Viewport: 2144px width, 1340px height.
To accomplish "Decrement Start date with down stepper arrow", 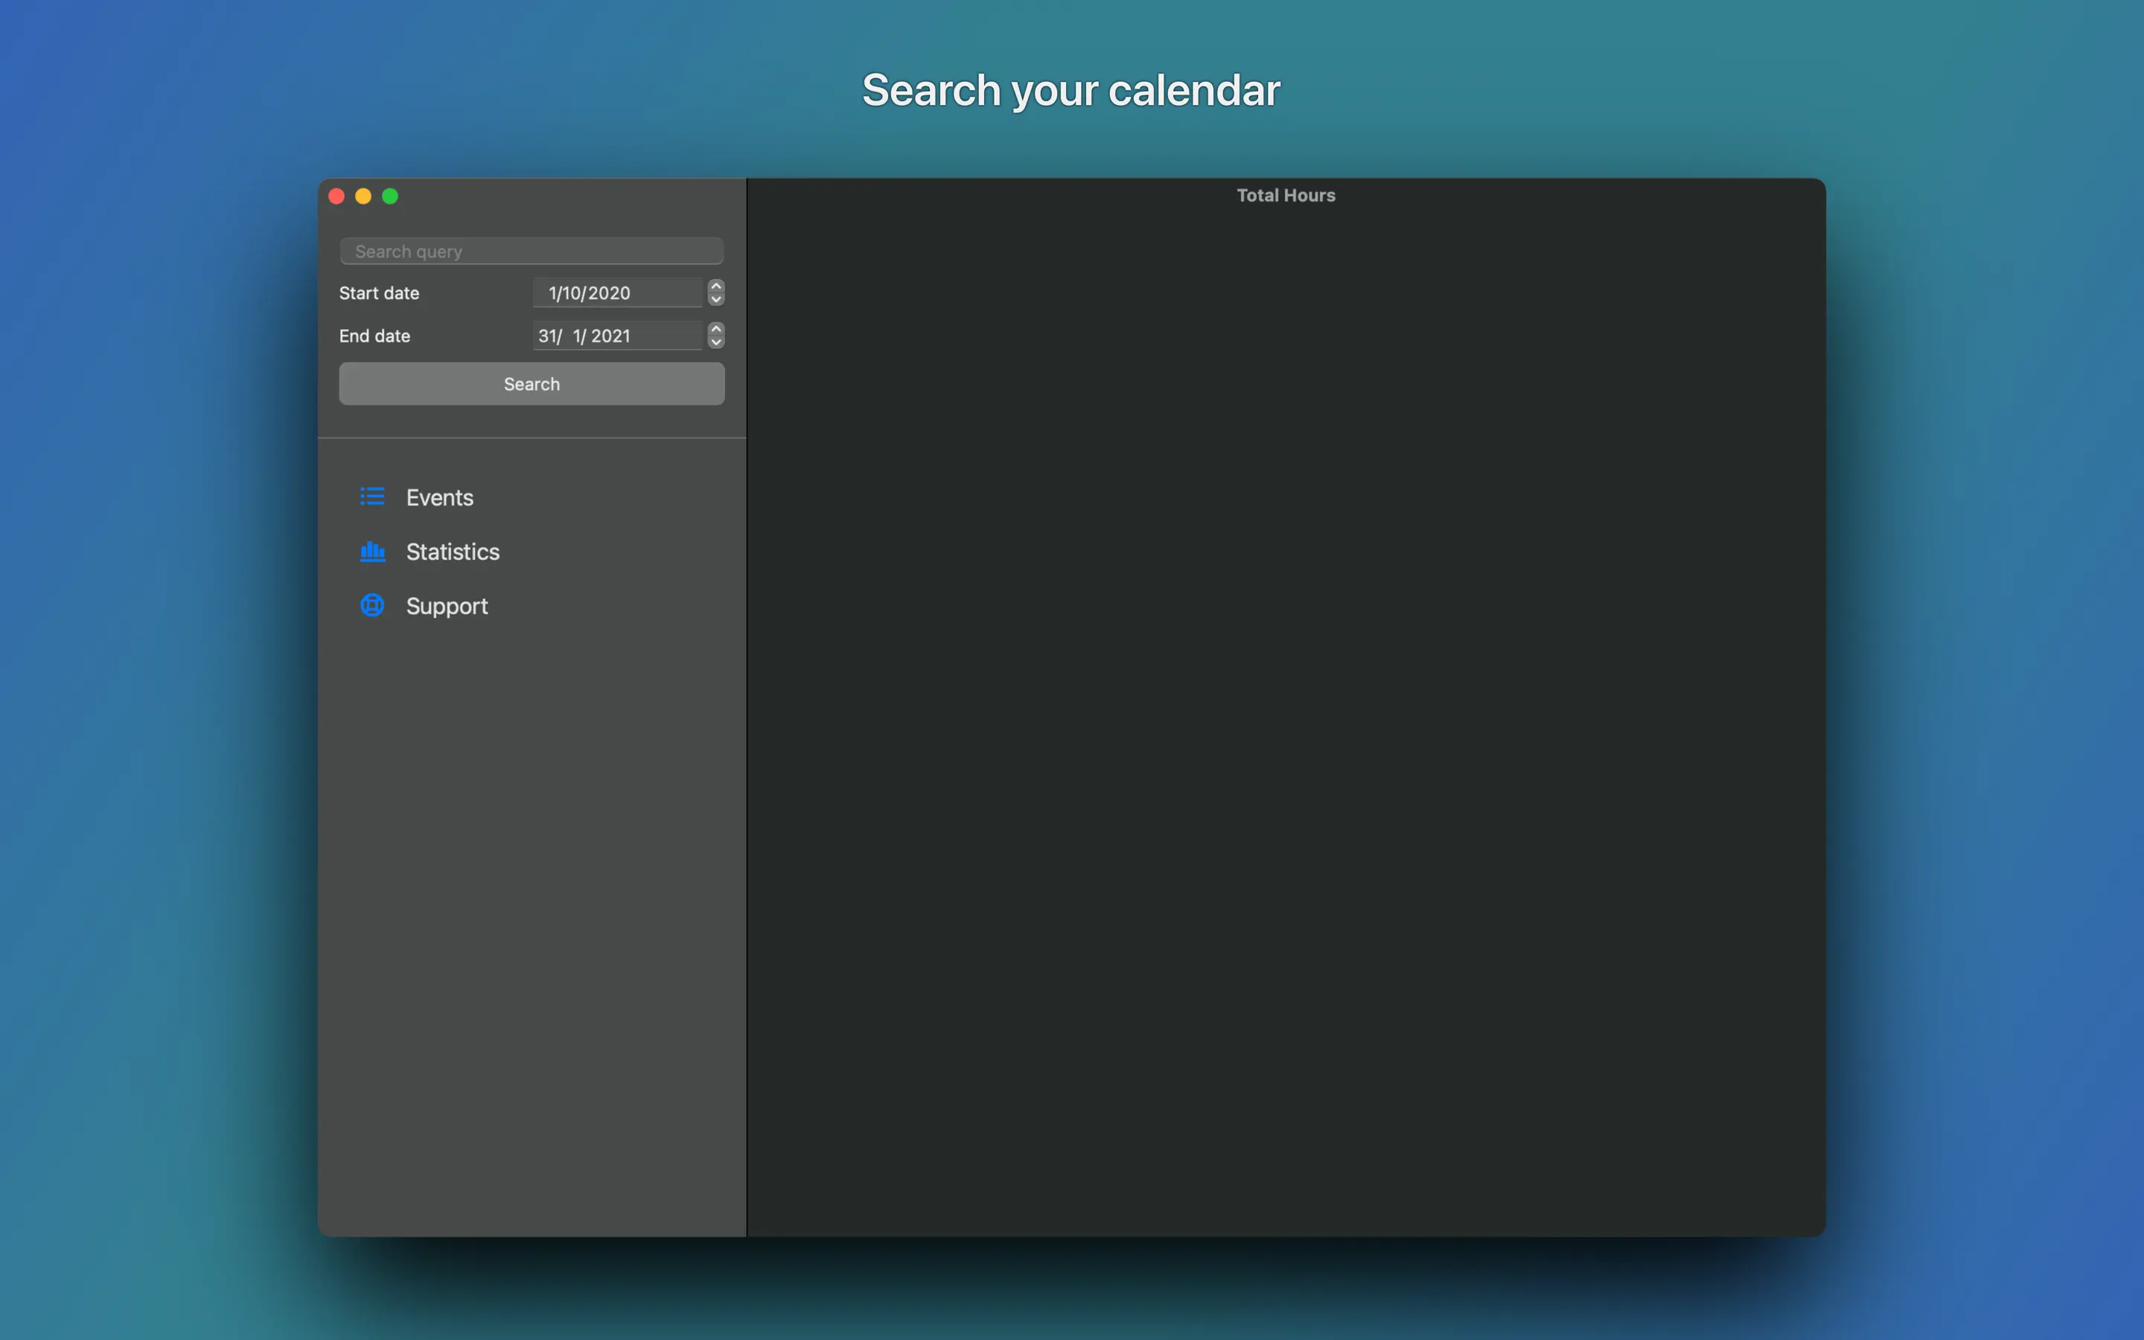I will tap(716, 299).
